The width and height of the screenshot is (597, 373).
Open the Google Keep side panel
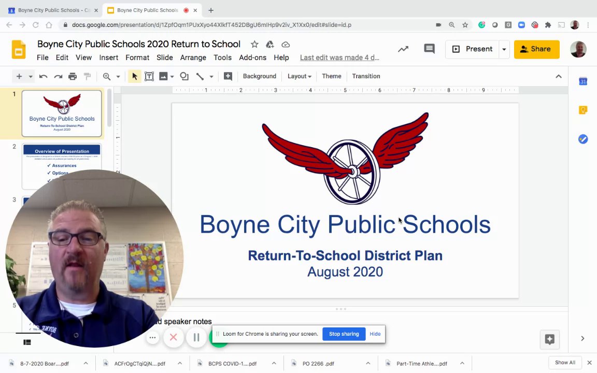(x=583, y=110)
